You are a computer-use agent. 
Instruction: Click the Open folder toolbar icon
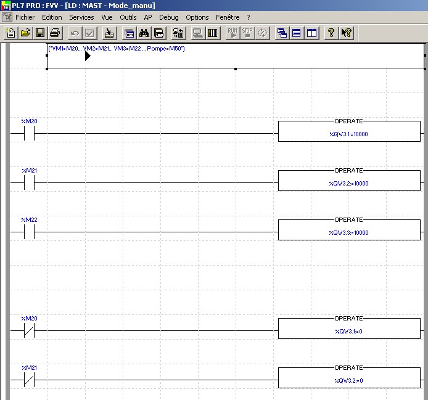(25, 33)
